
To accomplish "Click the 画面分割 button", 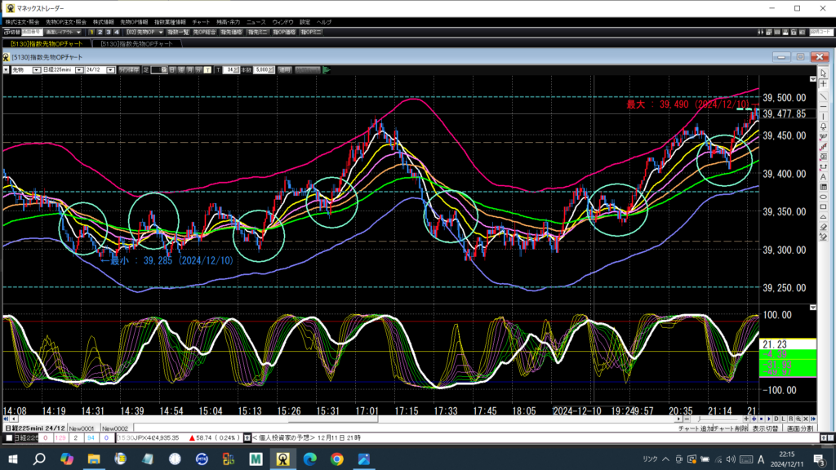I will [800, 428].
